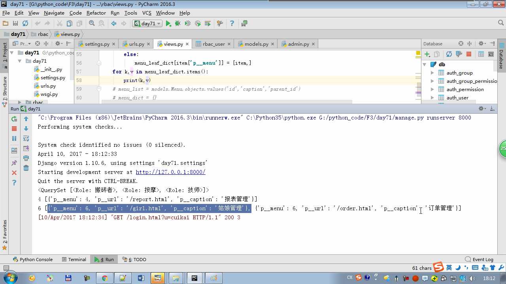506x284 pixels.
Task: Open the database table editor icon
Action: 481,54
